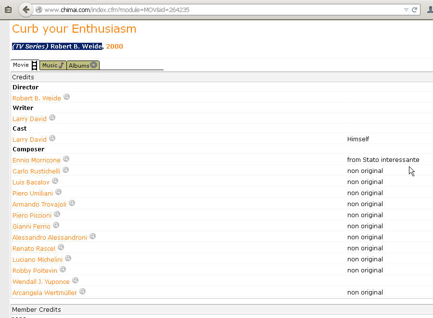
Task: Open the Alessandro Alessandroni composer link
Action: tap(50, 237)
